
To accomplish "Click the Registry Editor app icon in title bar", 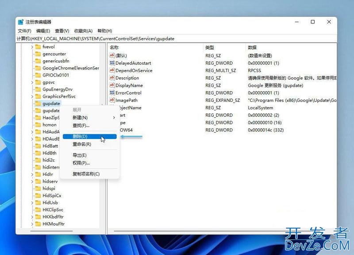I will 21,22.
